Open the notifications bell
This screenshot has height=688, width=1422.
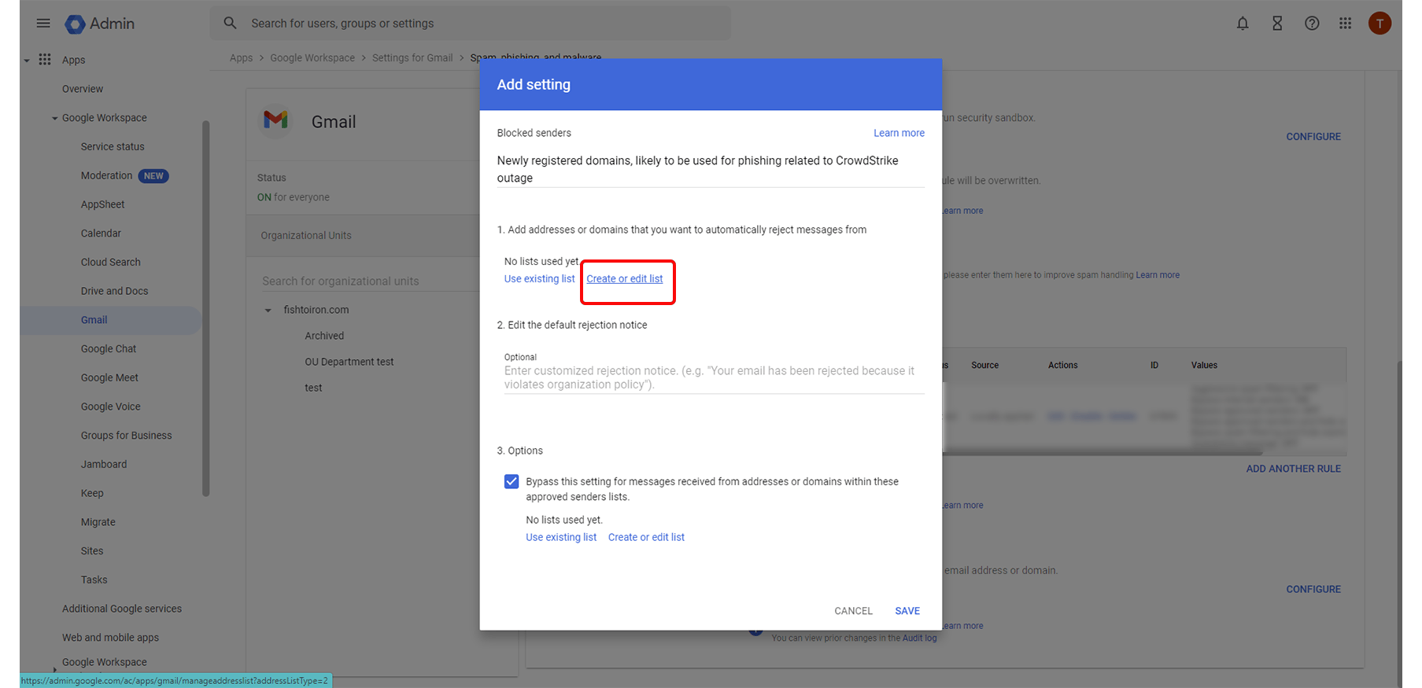pyautogui.click(x=1243, y=24)
